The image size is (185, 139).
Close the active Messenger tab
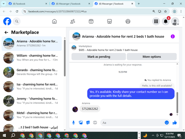pyautogui.click(x=132, y=4)
